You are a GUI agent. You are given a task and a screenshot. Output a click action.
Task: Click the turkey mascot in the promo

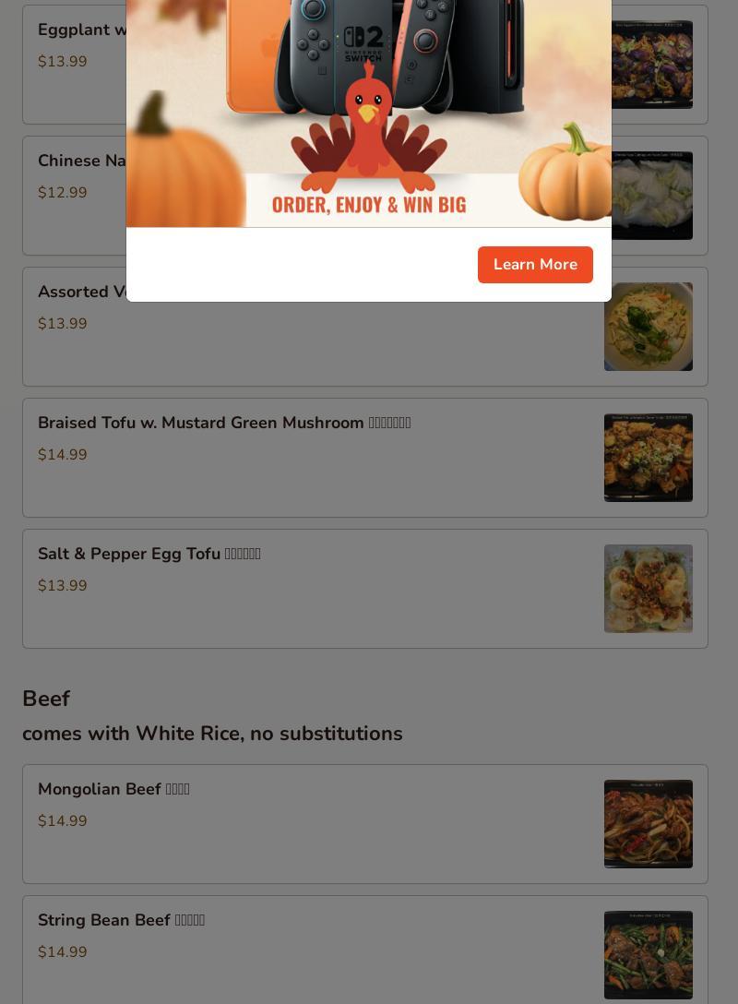(x=368, y=131)
